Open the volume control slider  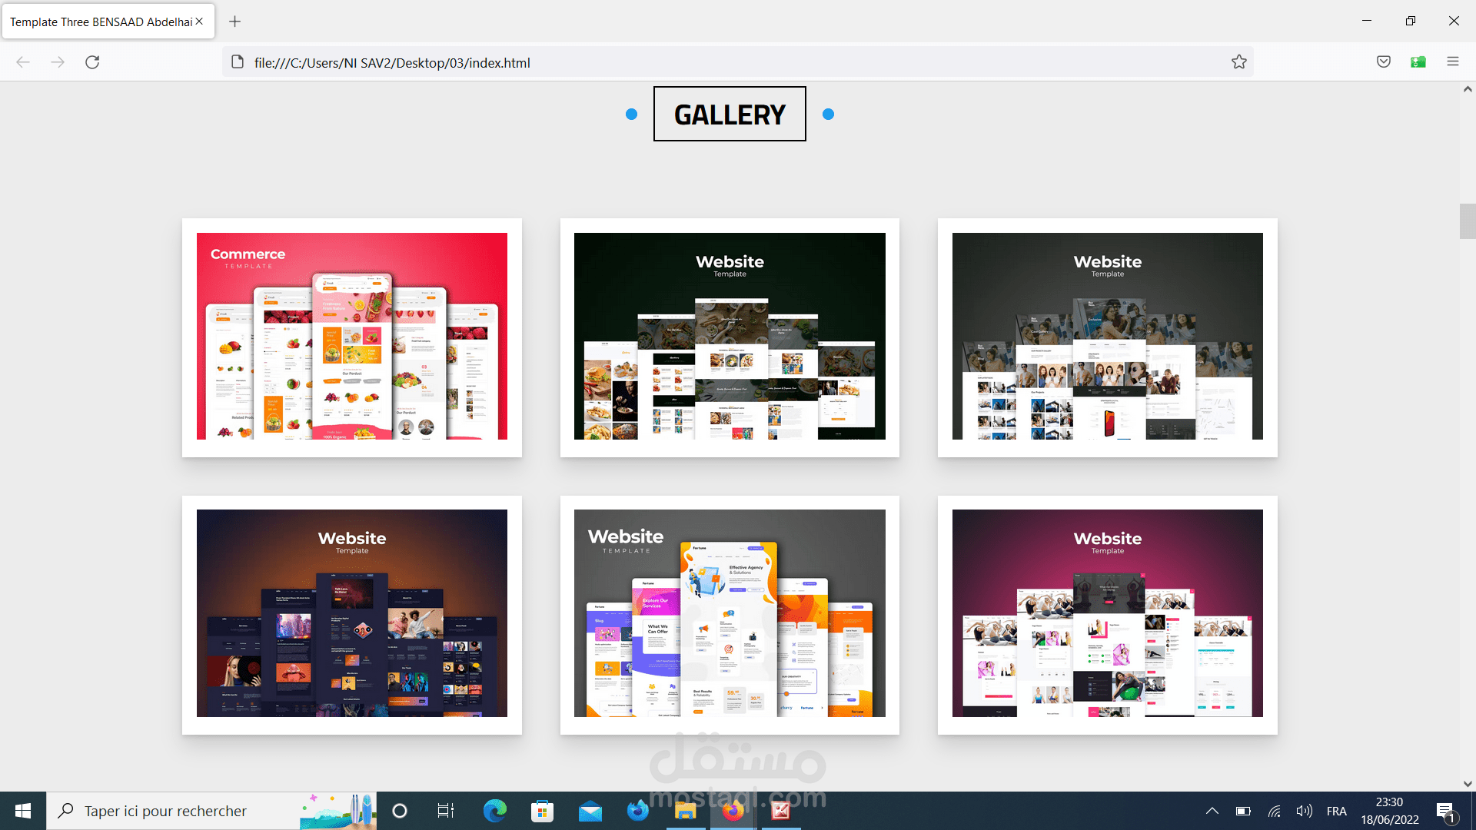click(x=1305, y=810)
